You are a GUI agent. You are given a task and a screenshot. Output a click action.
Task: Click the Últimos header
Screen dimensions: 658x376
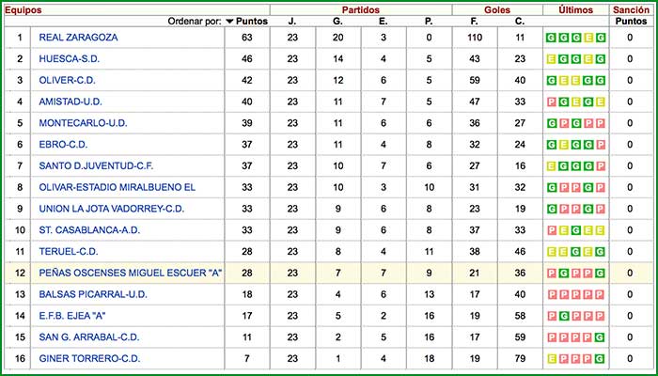pos(575,8)
